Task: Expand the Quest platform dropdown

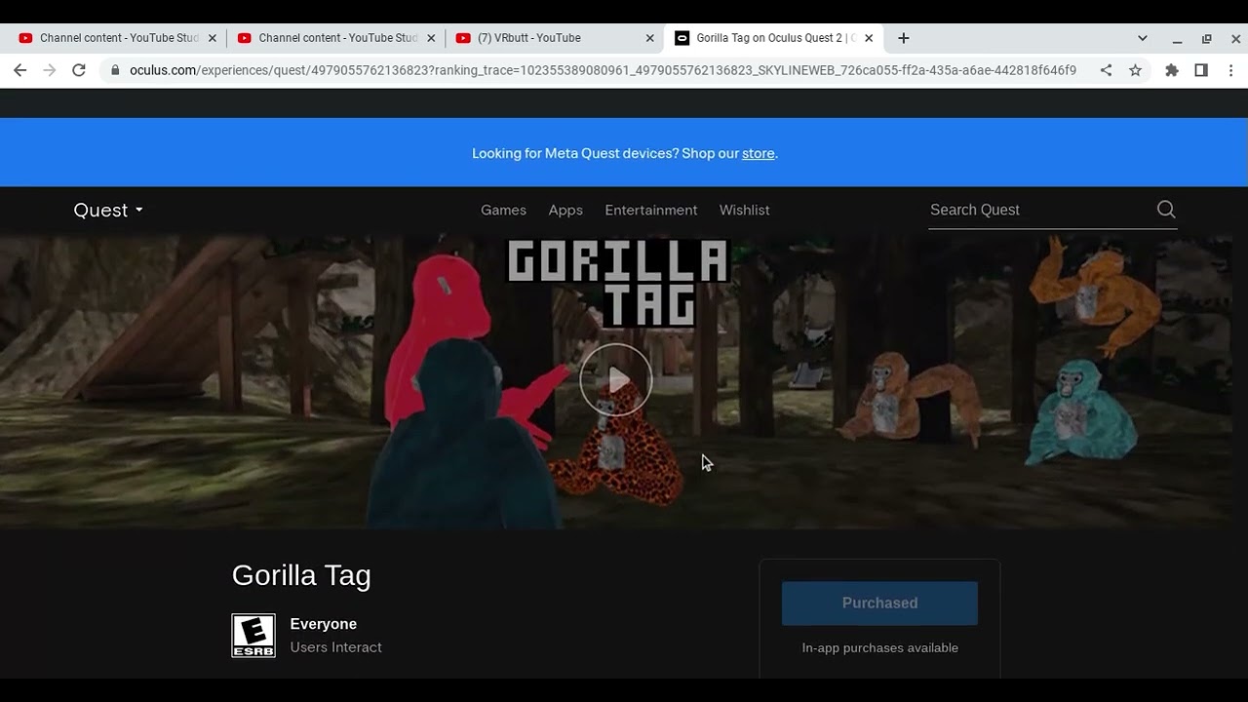Action: click(108, 210)
